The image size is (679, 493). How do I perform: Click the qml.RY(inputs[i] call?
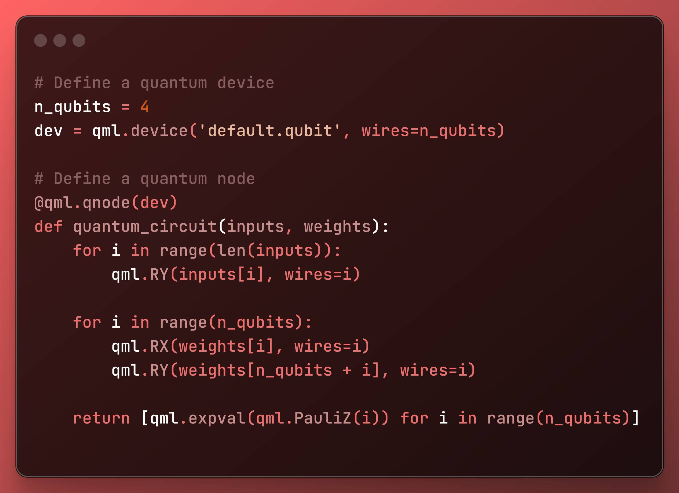click(188, 274)
